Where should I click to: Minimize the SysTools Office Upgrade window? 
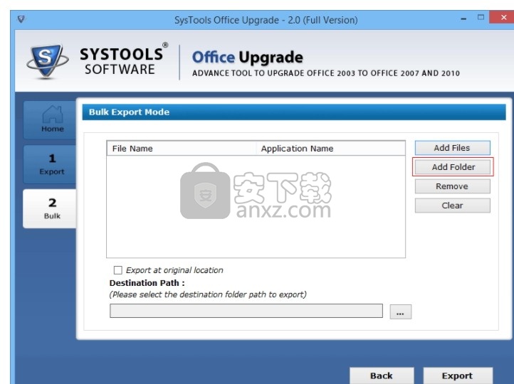point(463,18)
